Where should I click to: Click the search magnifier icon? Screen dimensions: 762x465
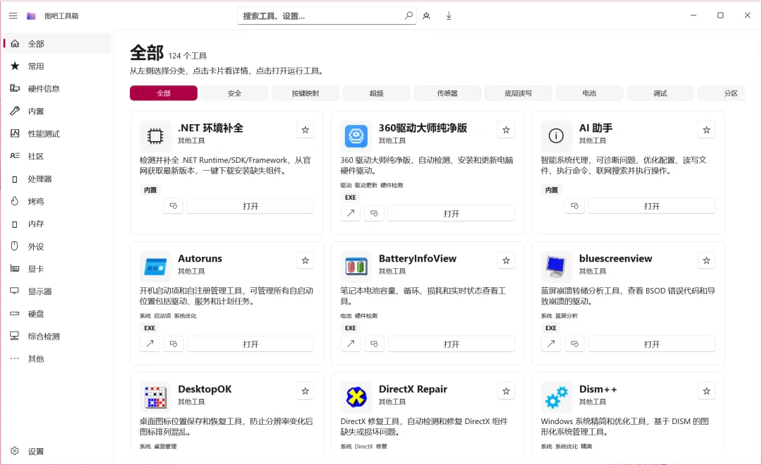tap(409, 16)
